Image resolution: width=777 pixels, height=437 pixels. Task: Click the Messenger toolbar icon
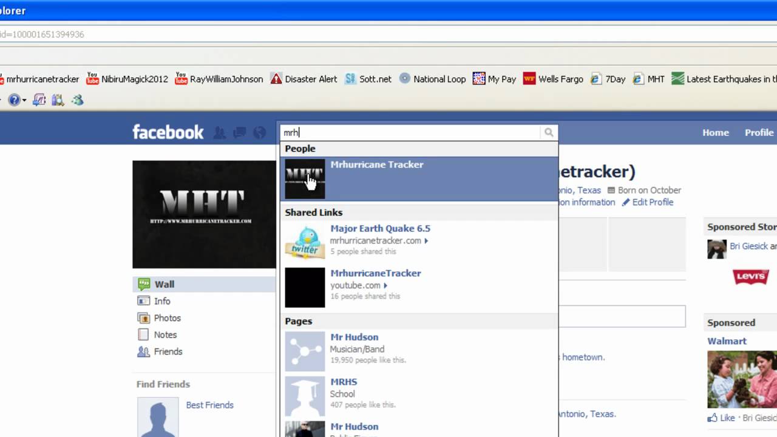pos(77,100)
